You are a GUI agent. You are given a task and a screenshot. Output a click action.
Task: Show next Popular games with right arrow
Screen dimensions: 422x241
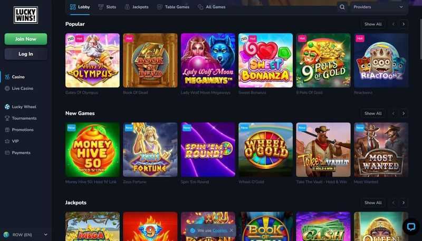coord(404,24)
